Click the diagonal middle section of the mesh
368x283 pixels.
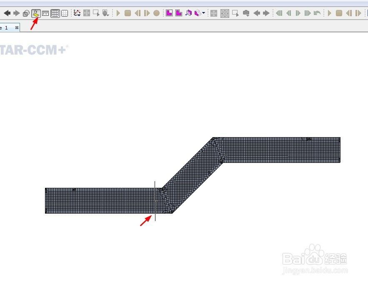click(193, 175)
